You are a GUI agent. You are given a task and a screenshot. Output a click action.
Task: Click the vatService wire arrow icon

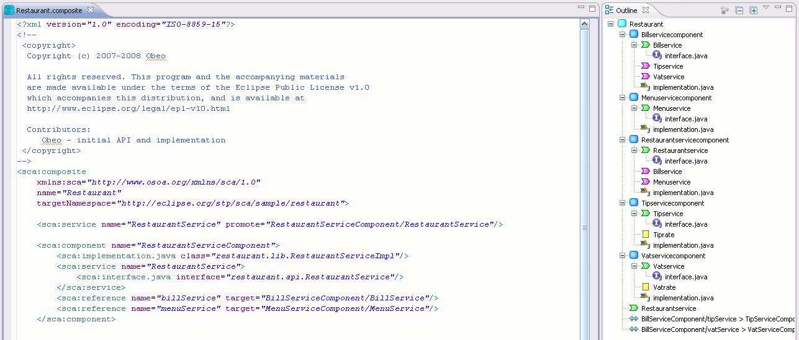(x=633, y=329)
